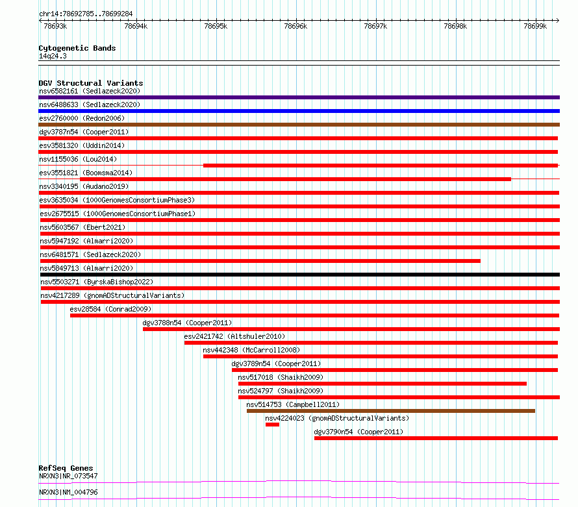Click the esv28584 (Conrad2009) label
Image resolution: width=578 pixels, height=507 pixels.
[110, 309]
